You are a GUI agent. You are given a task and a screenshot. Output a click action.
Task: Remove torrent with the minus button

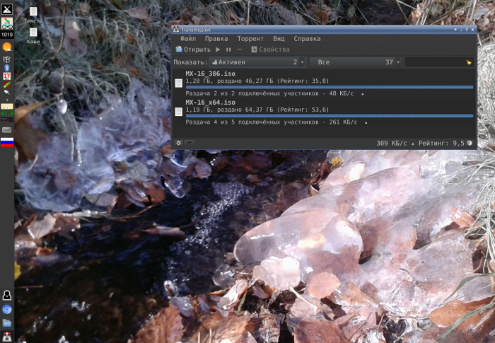click(240, 50)
